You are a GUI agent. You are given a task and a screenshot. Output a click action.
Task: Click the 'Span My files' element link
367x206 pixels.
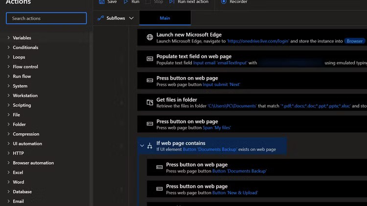(216, 127)
